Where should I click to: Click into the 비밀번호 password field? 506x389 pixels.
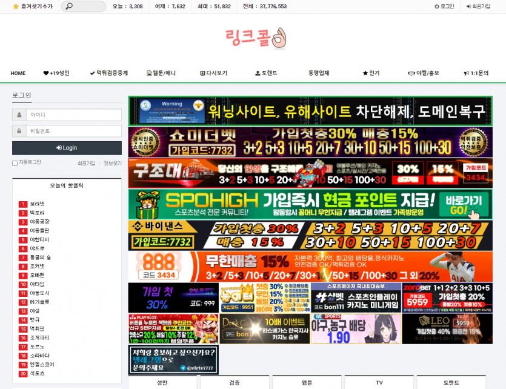tap(73, 131)
